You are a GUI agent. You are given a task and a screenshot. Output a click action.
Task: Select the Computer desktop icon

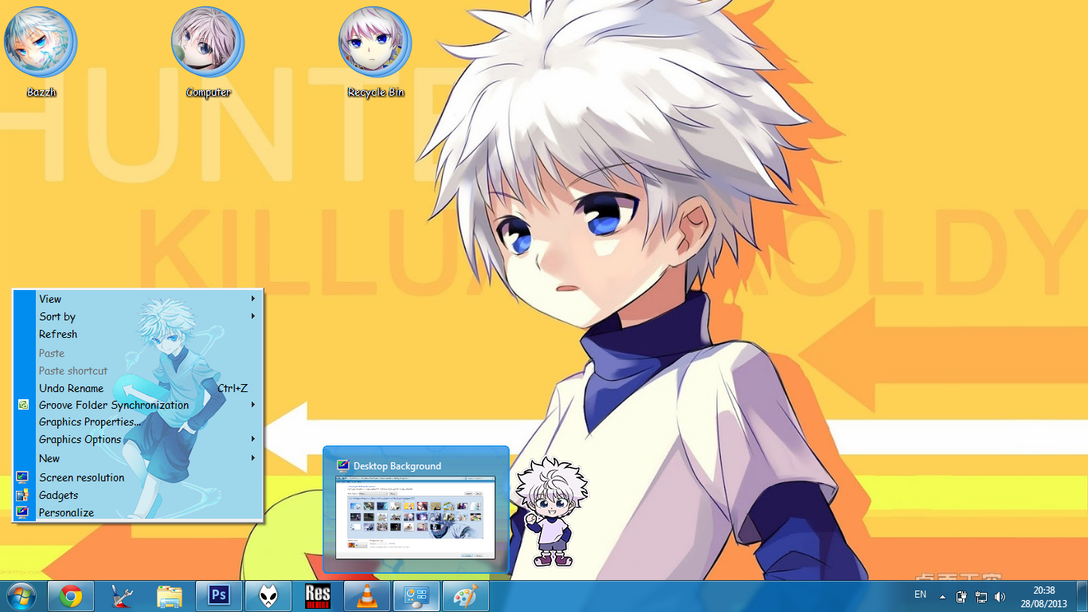click(208, 52)
